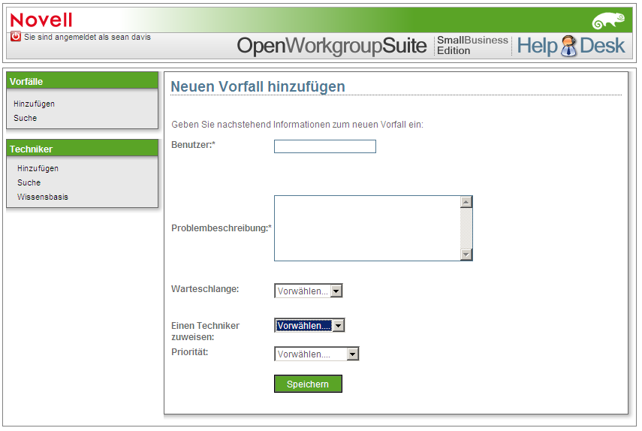Open Hinzufügen under Vorfälle

pos(34,104)
